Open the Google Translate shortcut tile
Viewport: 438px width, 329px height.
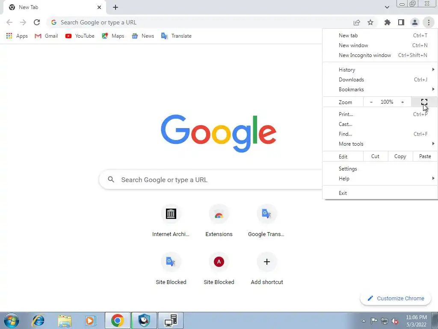(x=266, y=221)
